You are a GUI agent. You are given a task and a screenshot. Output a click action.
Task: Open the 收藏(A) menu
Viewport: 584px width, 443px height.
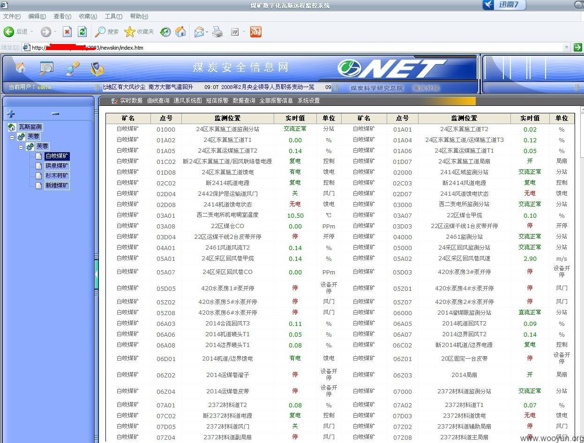pos(88,16)
